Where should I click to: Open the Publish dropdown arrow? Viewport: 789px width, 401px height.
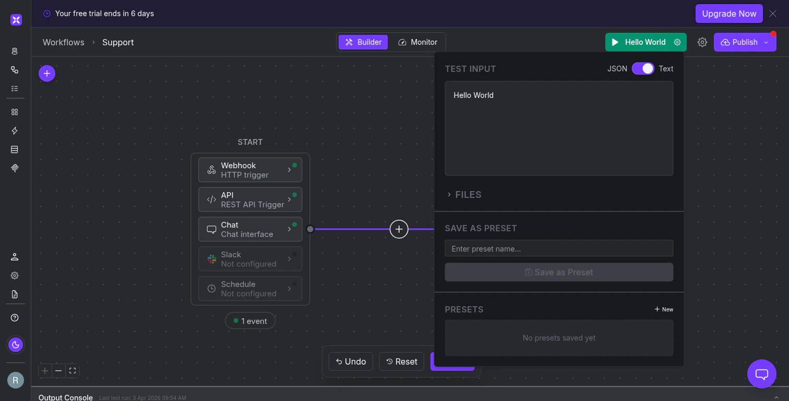766,42
